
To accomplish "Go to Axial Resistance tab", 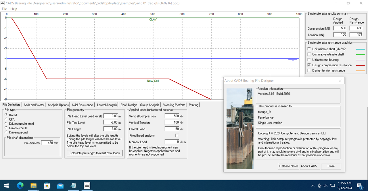I will tap(82, 105).
